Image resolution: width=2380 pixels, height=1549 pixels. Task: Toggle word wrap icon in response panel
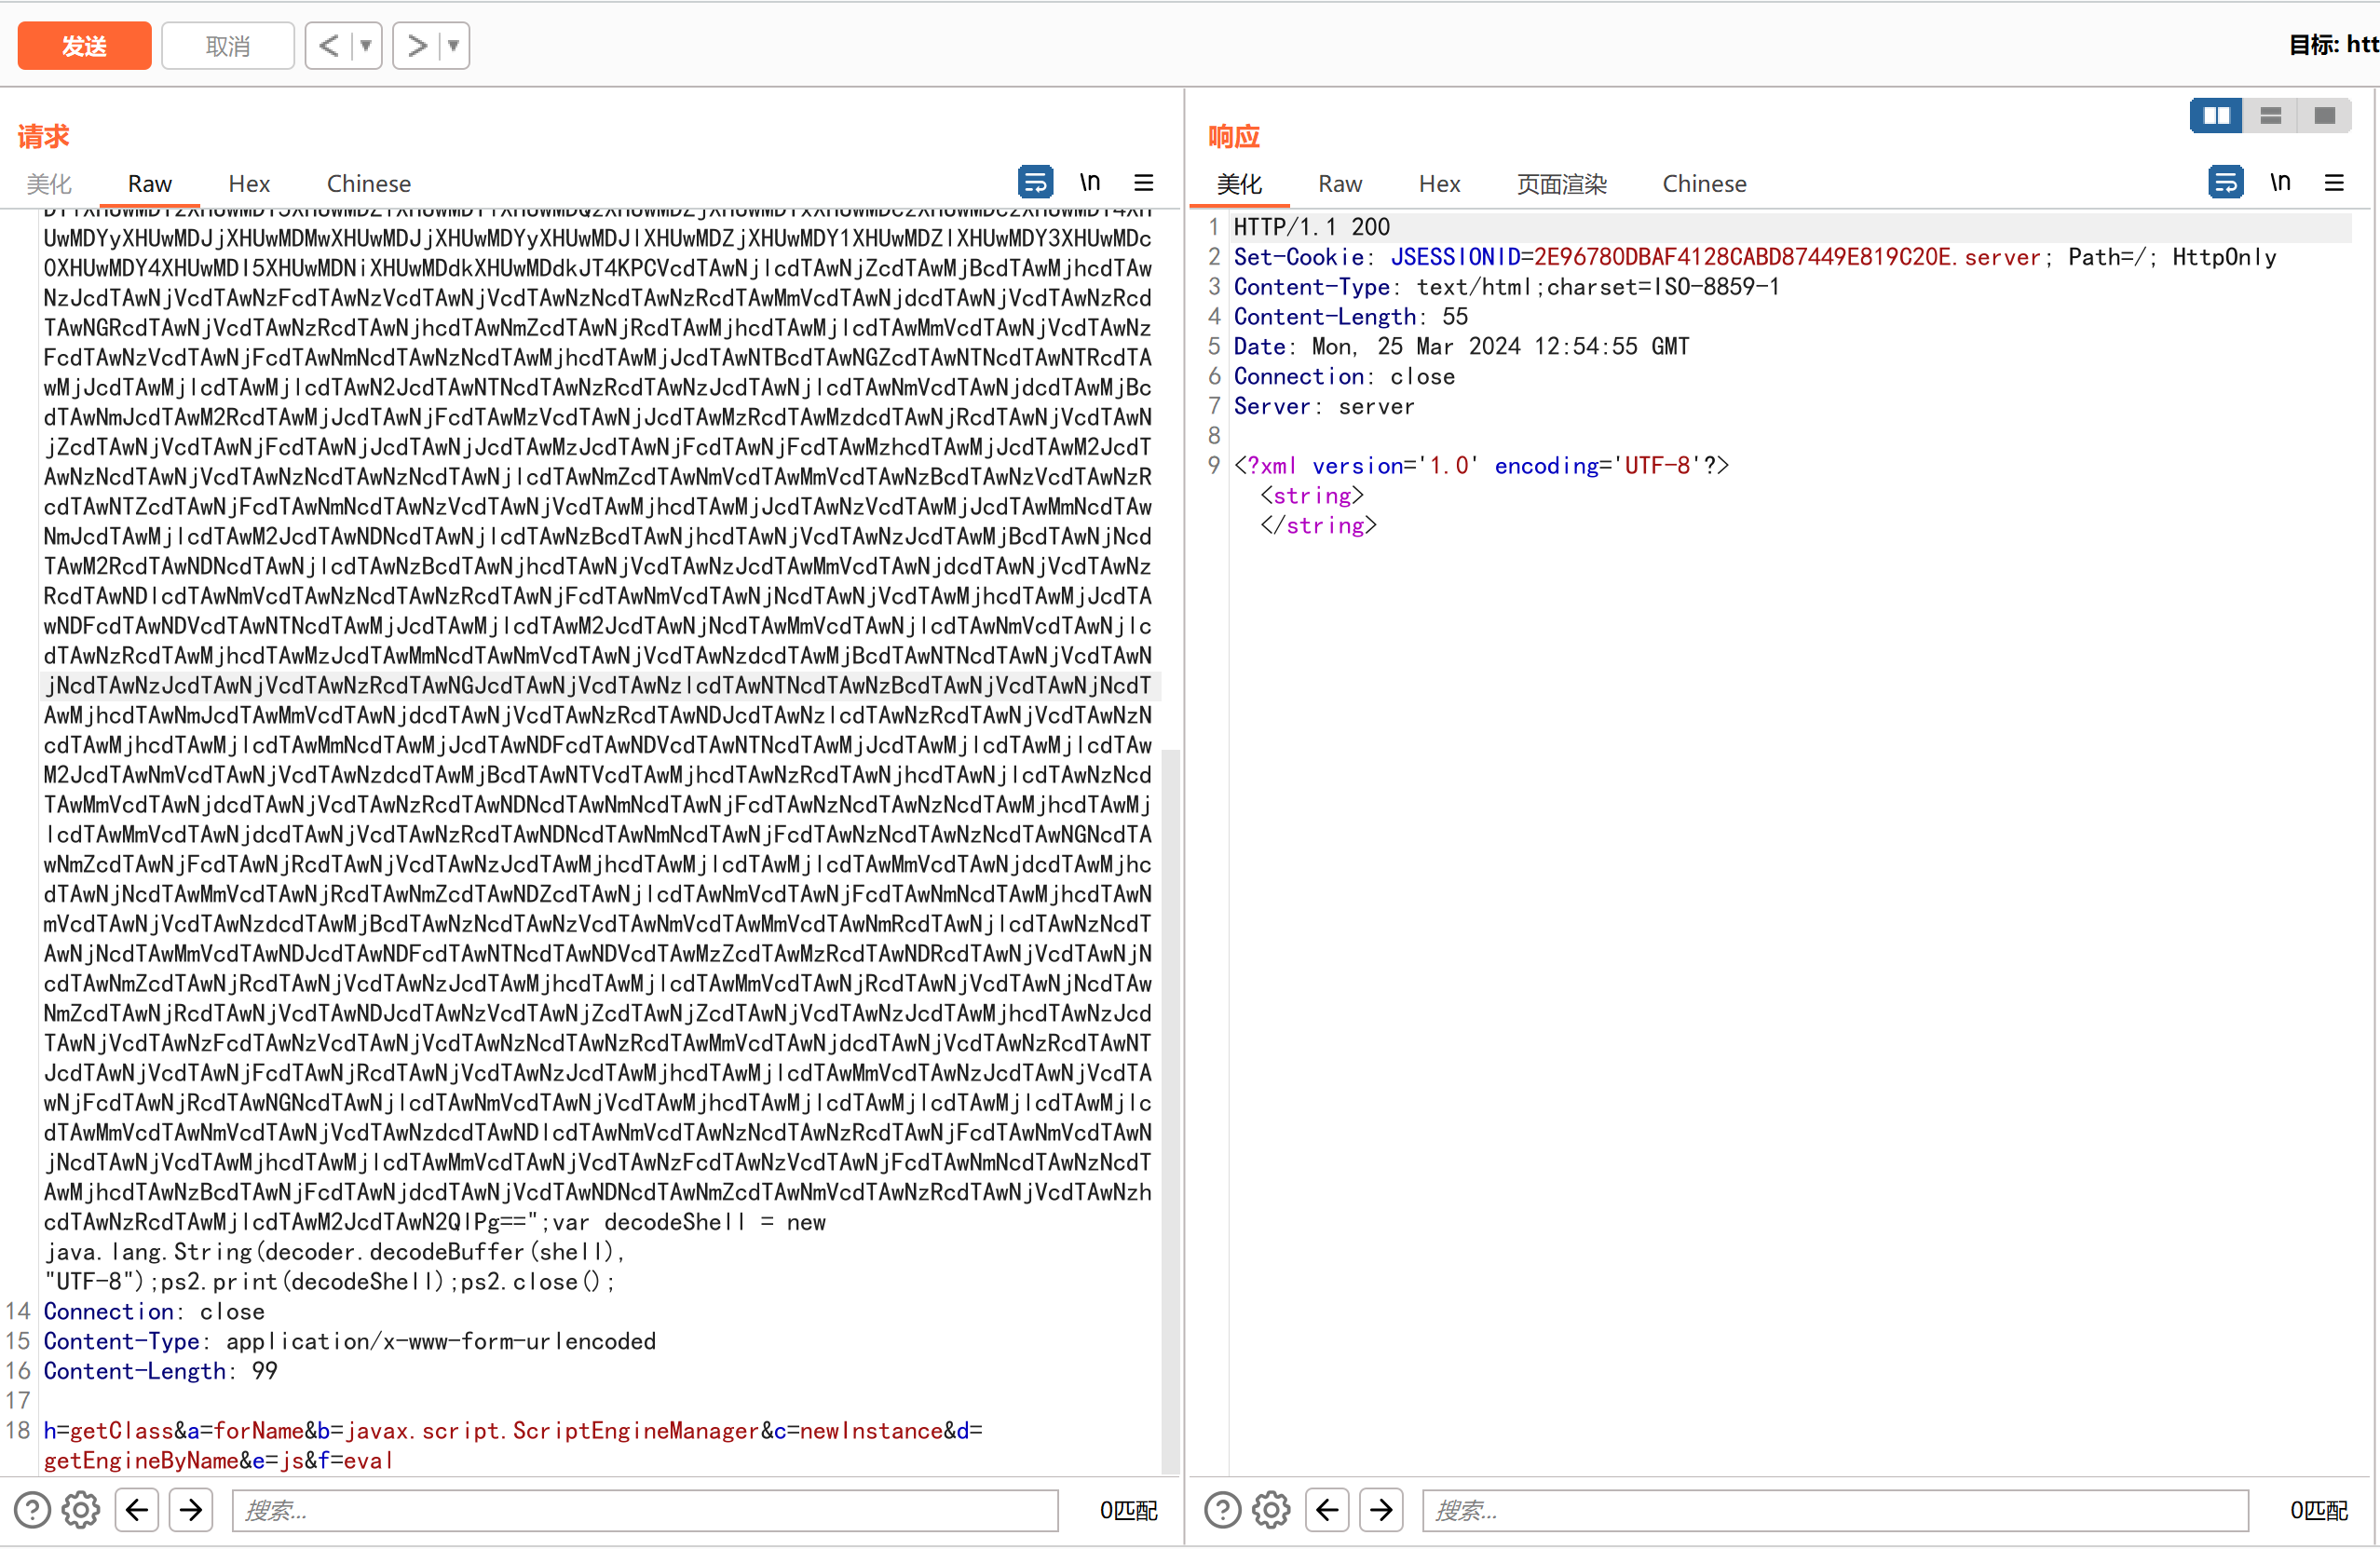pyautogui.click(x=2225, y=182)
